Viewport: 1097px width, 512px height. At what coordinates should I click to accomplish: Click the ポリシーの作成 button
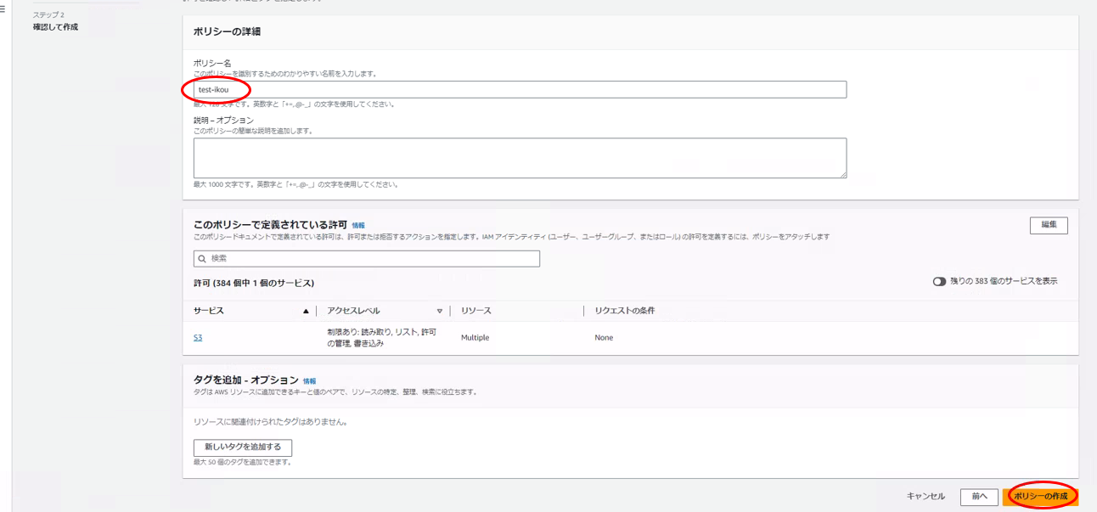1040,497
